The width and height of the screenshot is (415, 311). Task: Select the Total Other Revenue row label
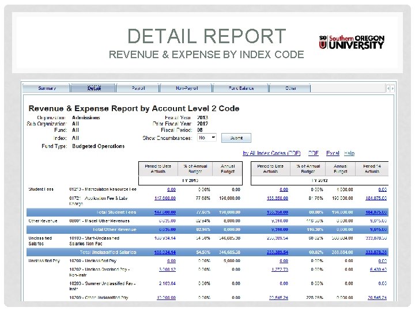(x=114, y=229)
